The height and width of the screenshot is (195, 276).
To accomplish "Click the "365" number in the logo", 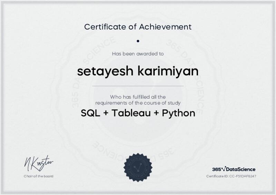I will [x=216, y=169].
